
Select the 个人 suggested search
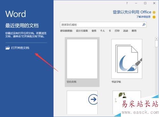tap(102, 31)
